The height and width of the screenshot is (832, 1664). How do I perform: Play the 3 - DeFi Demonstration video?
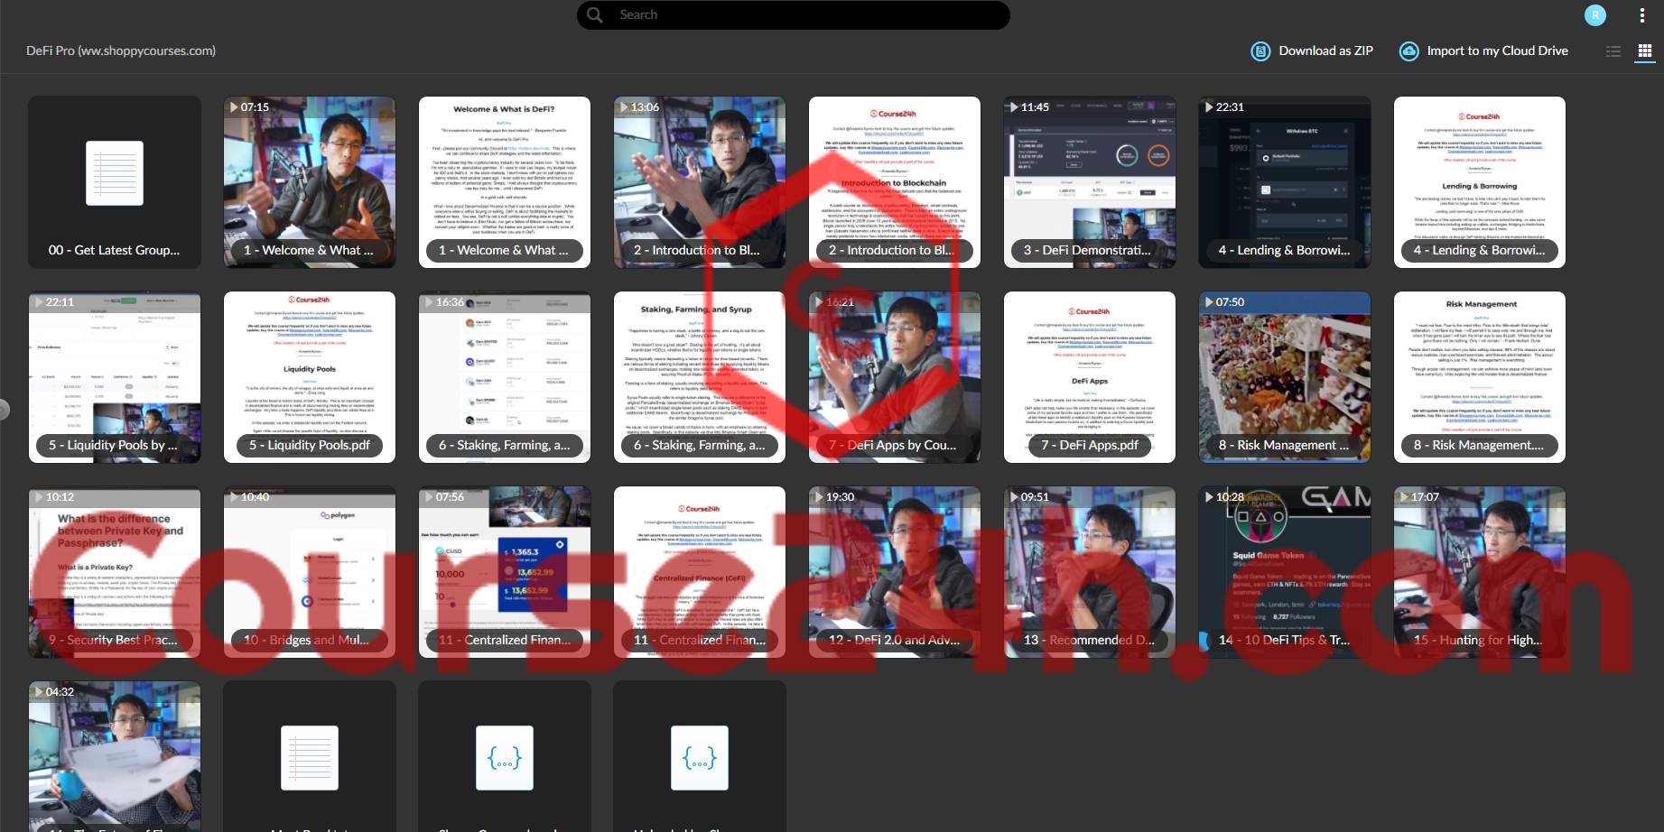pyautogui.click(x=1090, y=182)
